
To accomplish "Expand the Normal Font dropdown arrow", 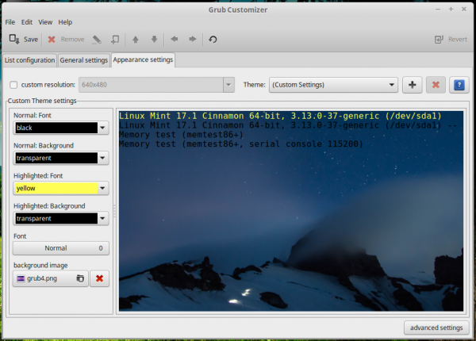I will (102, 128).
